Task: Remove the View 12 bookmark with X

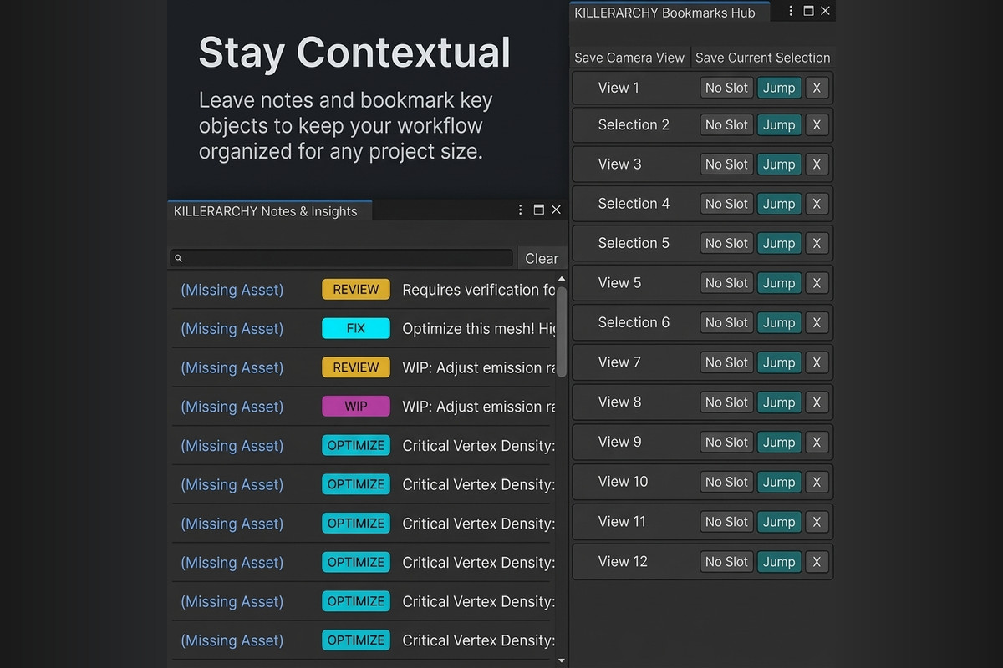Action: pyautogui.click(x=817, y=562)
